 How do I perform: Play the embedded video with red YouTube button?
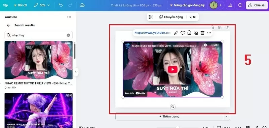click(x=172, y=69)
